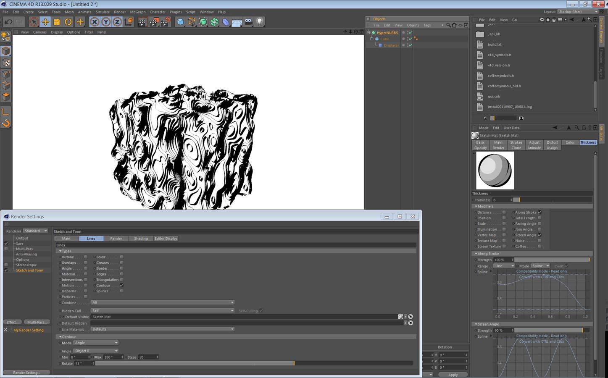The width and height of the screenshot is (608, 378).
Task: Collapse the Types section
Action: tap(60, 251)
